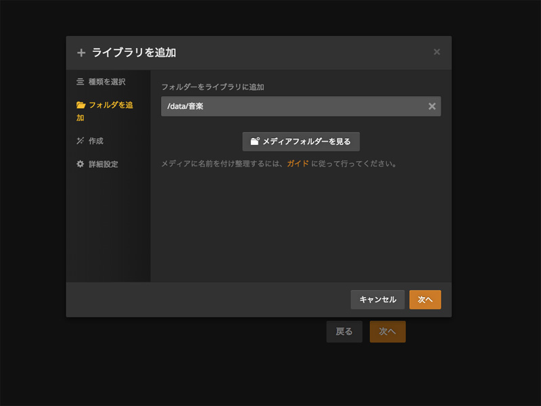Click the plus icon beside ライブラリを追加 title
541x406 pixels.
[x=81, y=53]
